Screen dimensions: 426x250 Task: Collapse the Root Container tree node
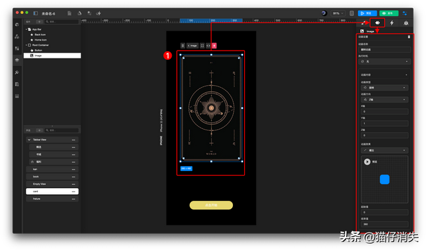pyautogui.click(x=27, y=45)
